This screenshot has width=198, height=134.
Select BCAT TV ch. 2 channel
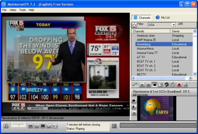point(146,66)
